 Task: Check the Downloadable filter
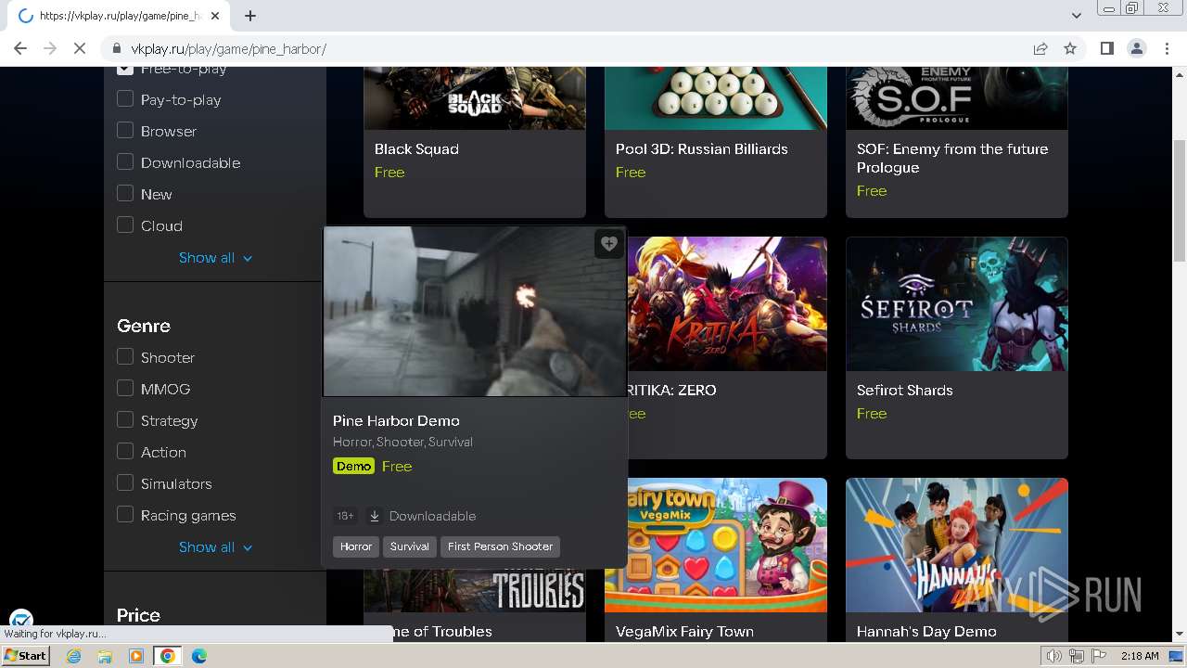[x=125, y=162]
